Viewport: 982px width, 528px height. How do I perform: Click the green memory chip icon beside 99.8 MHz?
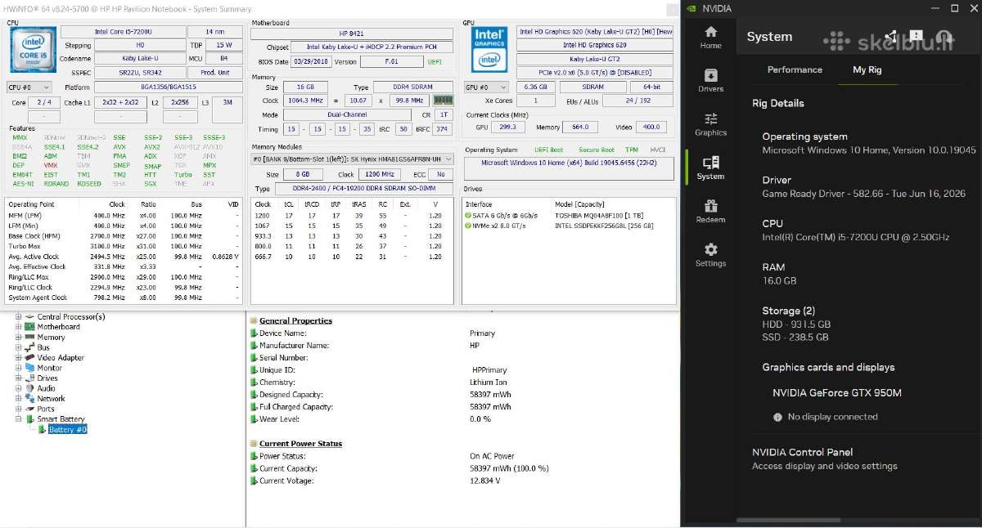pos(443,100)
